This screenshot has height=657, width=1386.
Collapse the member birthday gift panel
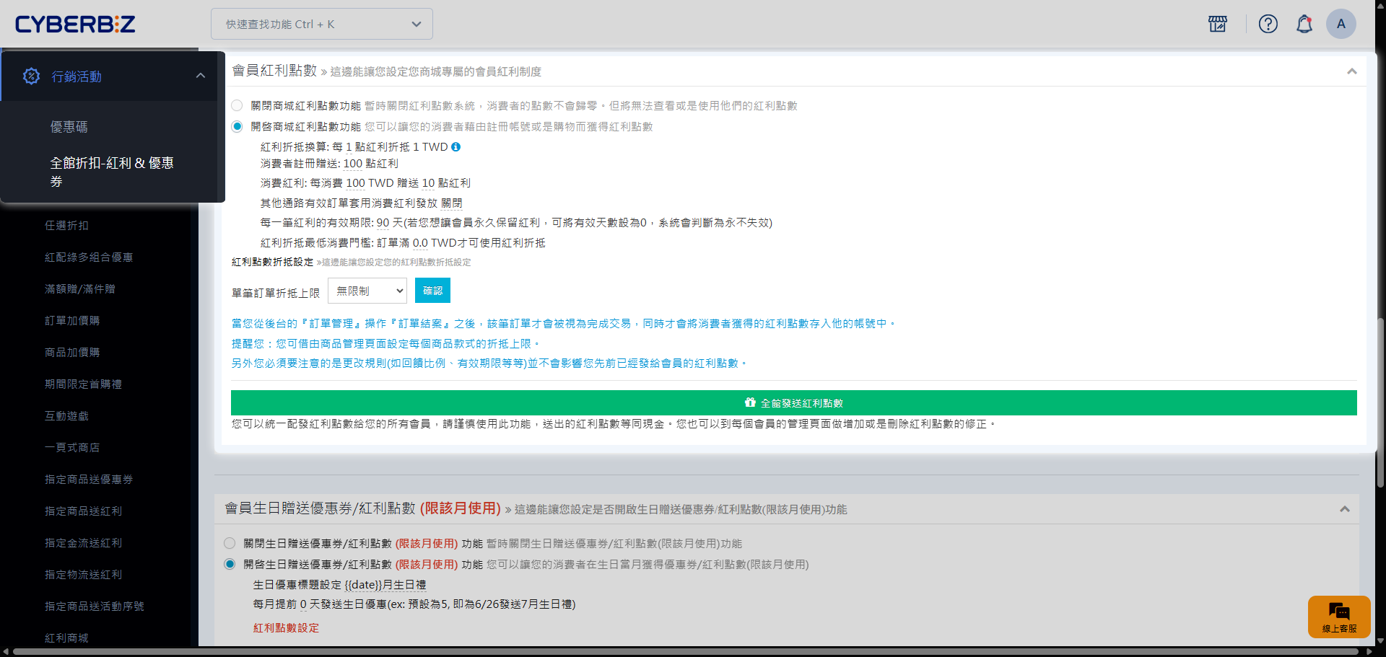pos(1344,509)
